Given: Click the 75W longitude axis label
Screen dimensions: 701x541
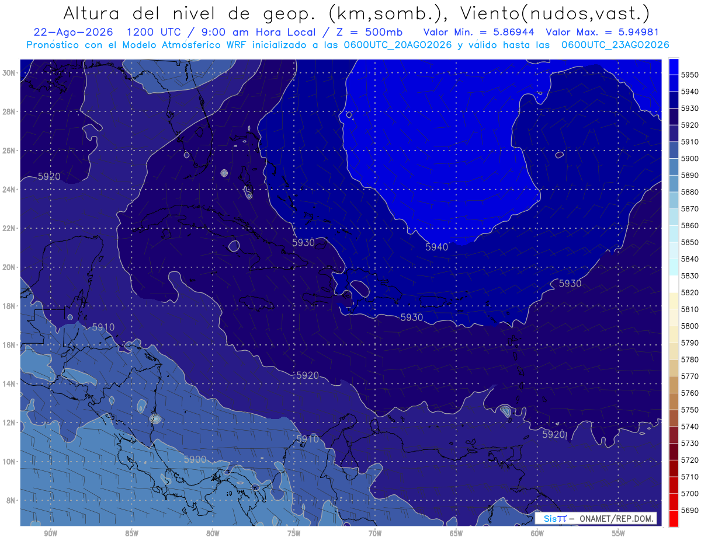Looking at the screenshot, I should (x=294, y=533).
